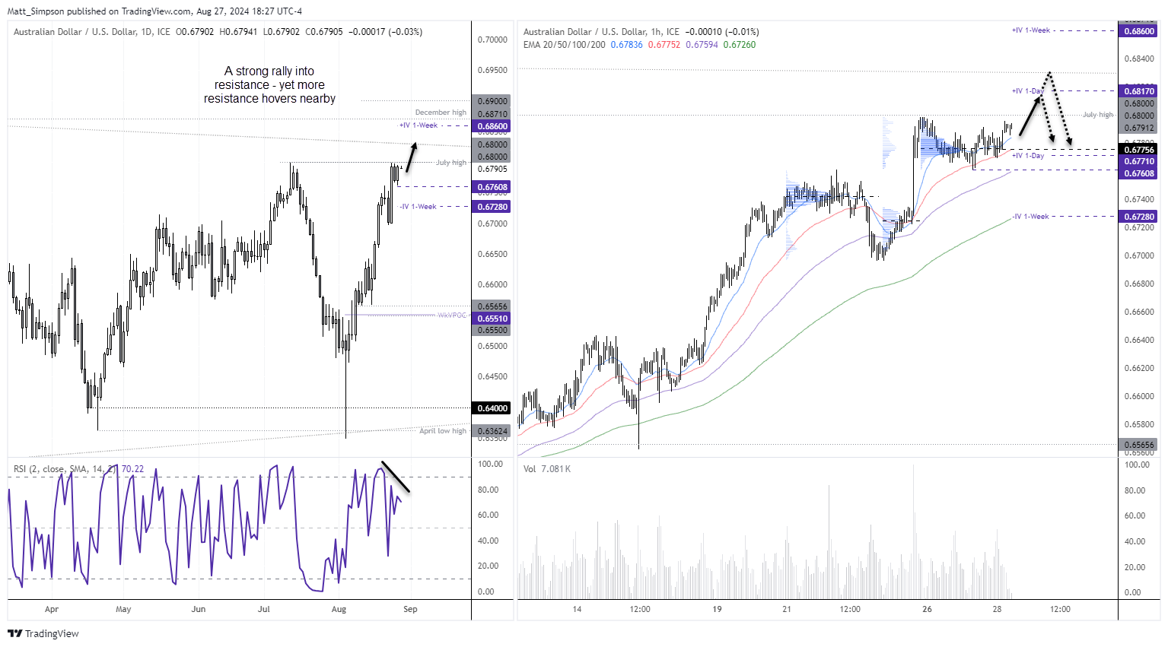Click the EMA 100 value 0.67594
1168x647 pixels.
tap(702, 45)
